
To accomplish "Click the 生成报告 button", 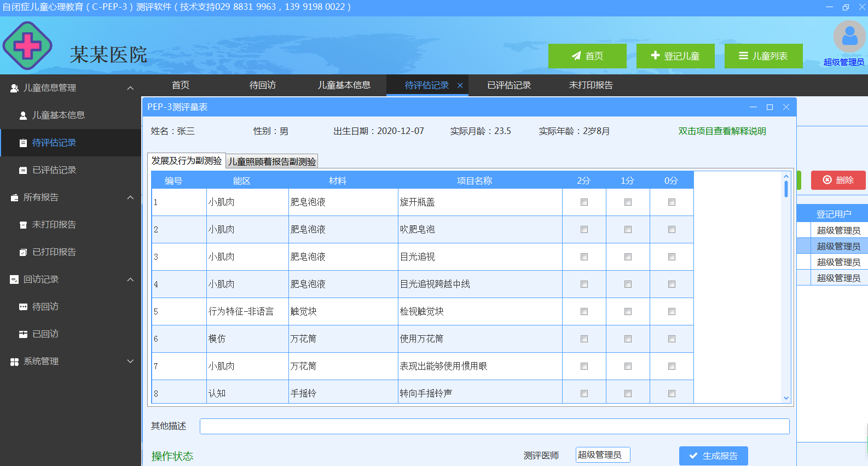I will point(713,456).
